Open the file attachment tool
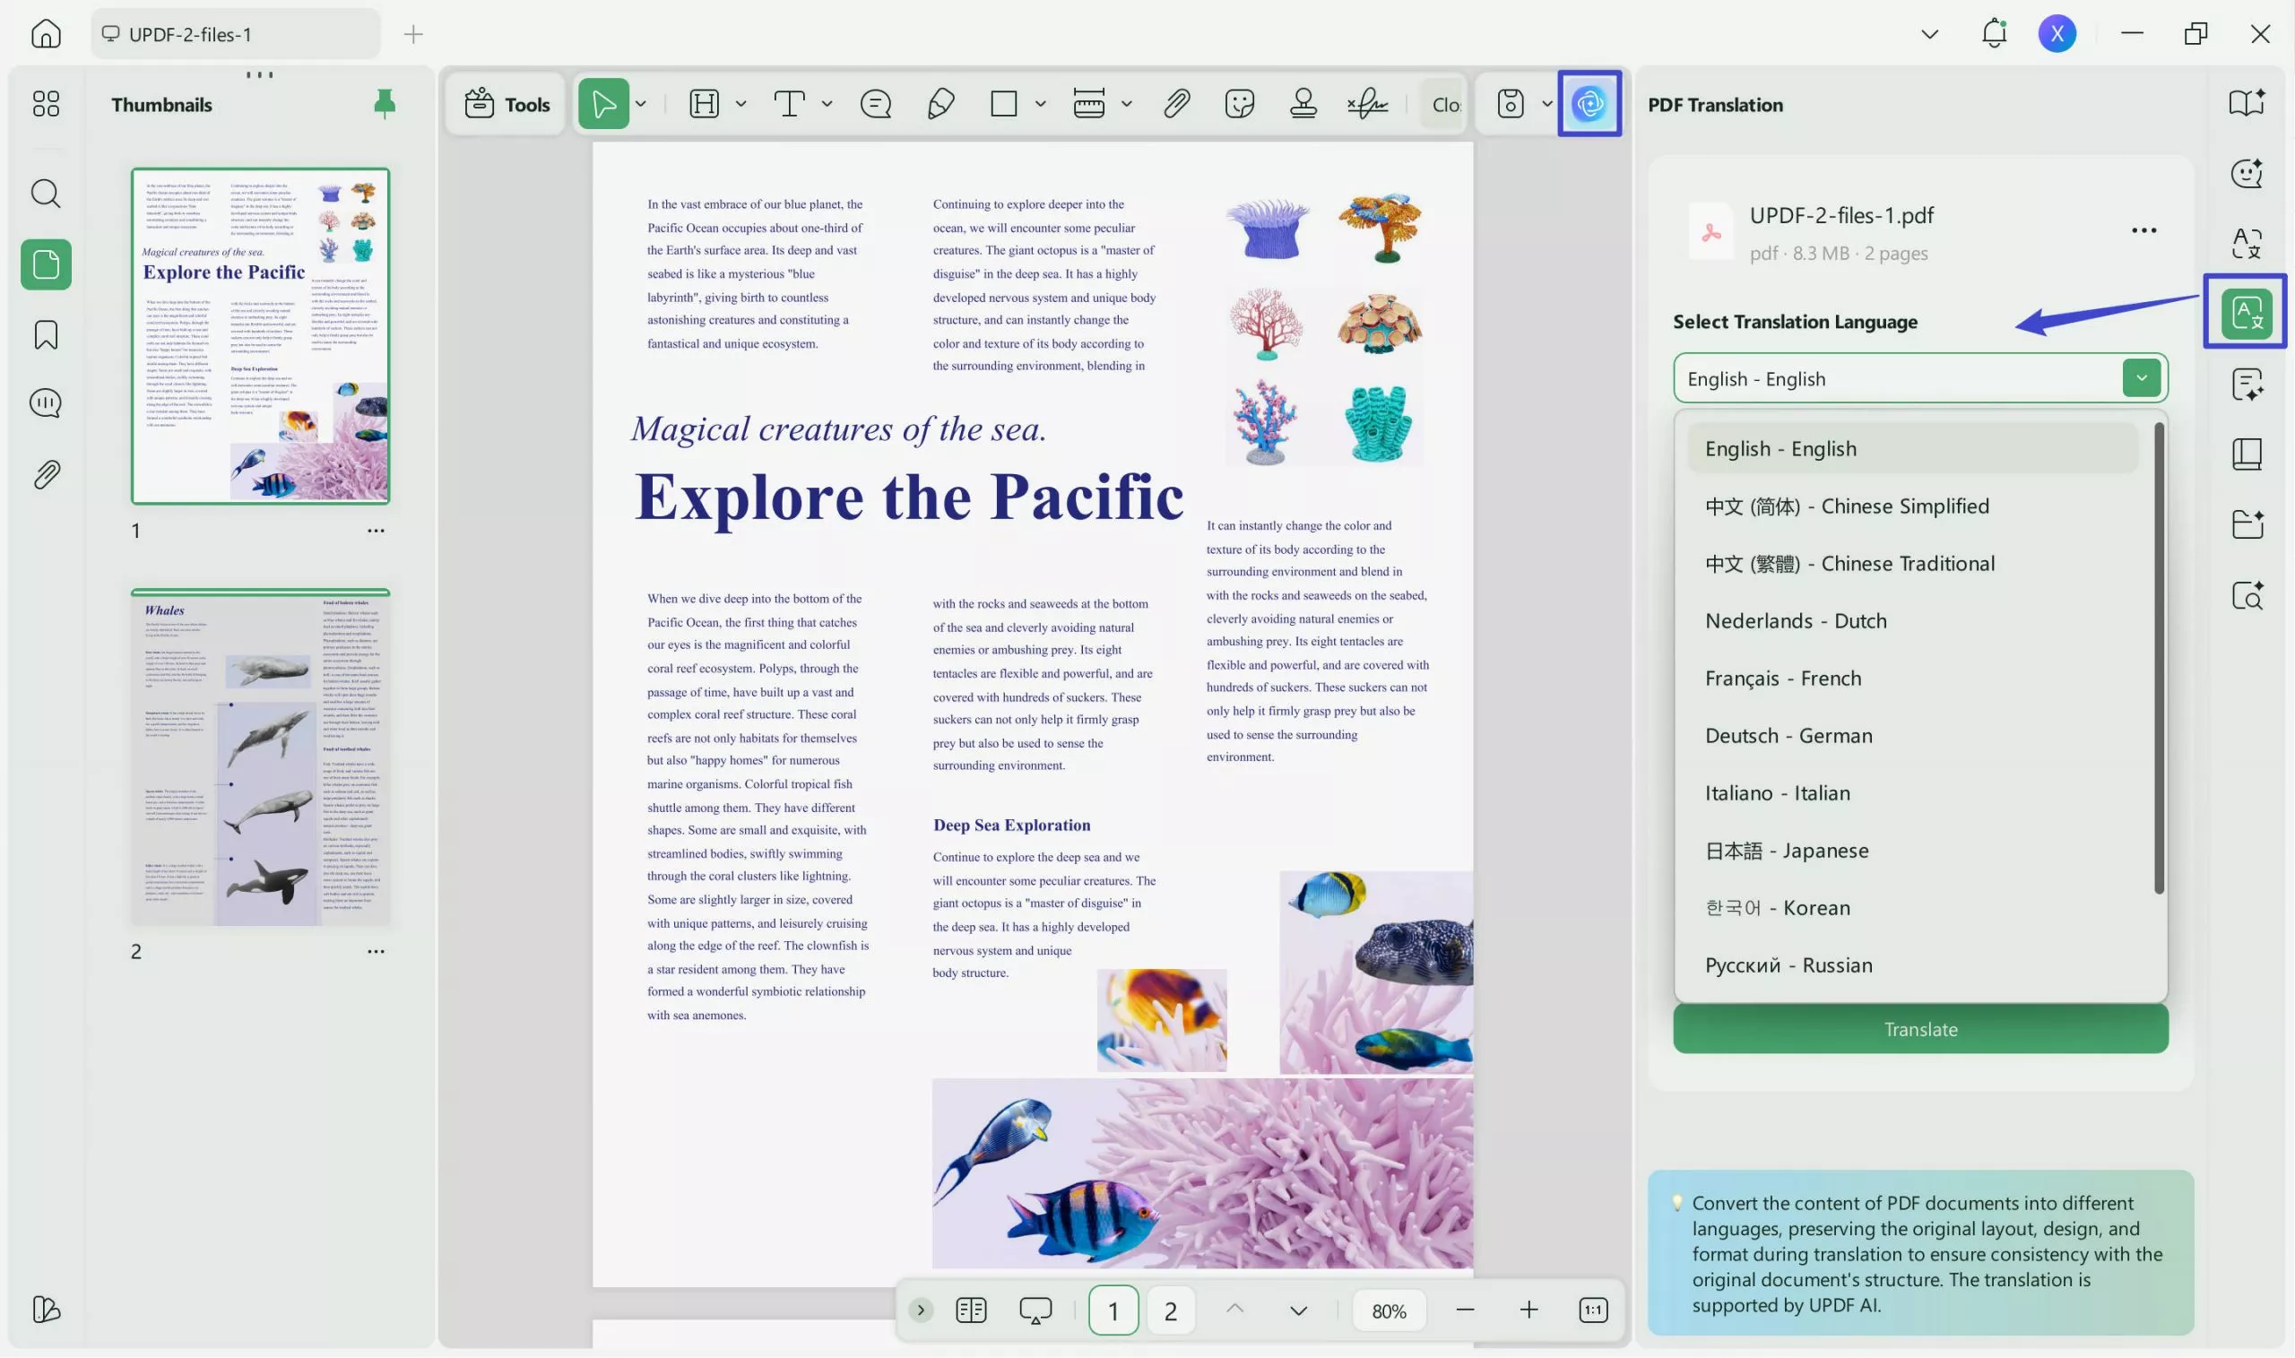This screenshot has width=2295, height=1358. pyautogui.click(x=1176, y=102)
